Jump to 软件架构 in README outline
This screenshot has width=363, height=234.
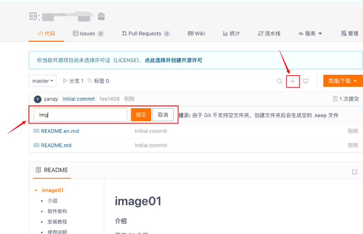57,211
